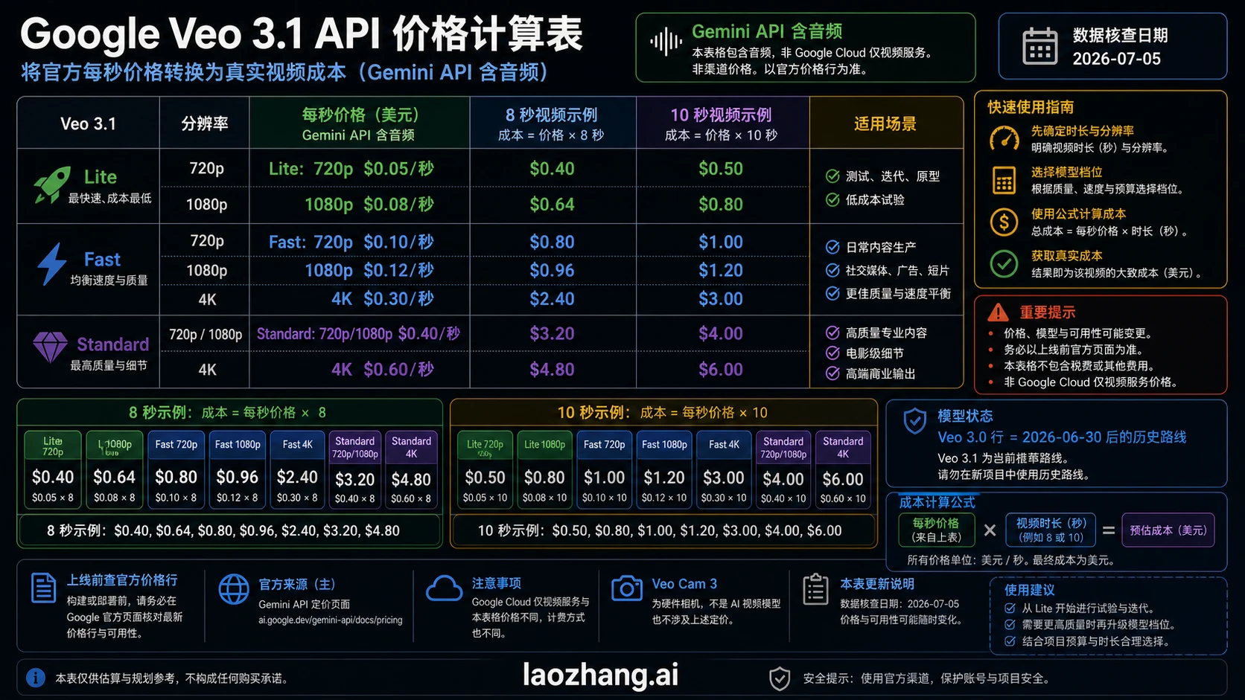Click checkmark beside 高质量专业内容
This screenshot has height=700, width=1245.
832,333
